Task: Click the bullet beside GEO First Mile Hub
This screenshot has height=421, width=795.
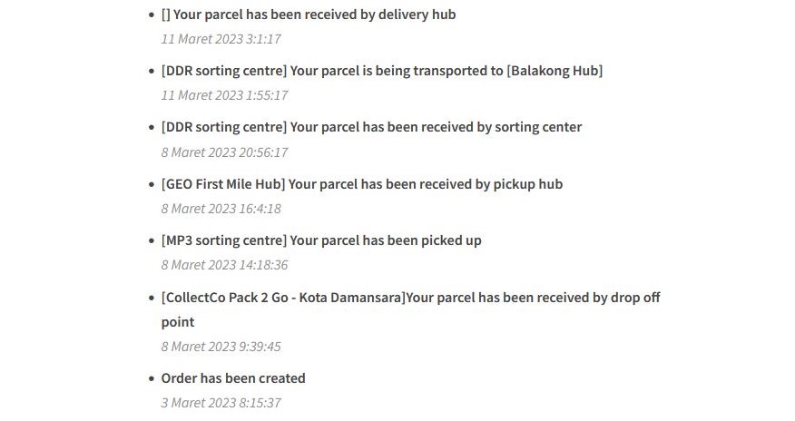Action: [x=151, y=184]
